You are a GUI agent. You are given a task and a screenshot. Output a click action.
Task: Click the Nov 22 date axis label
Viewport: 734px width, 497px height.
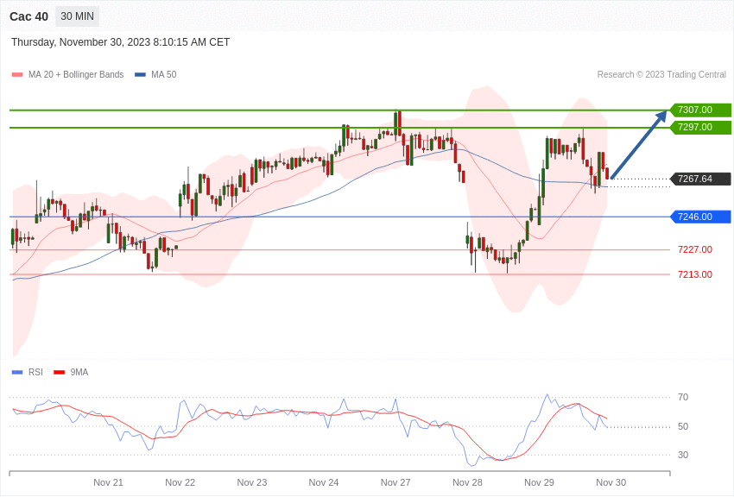(180, 482)
